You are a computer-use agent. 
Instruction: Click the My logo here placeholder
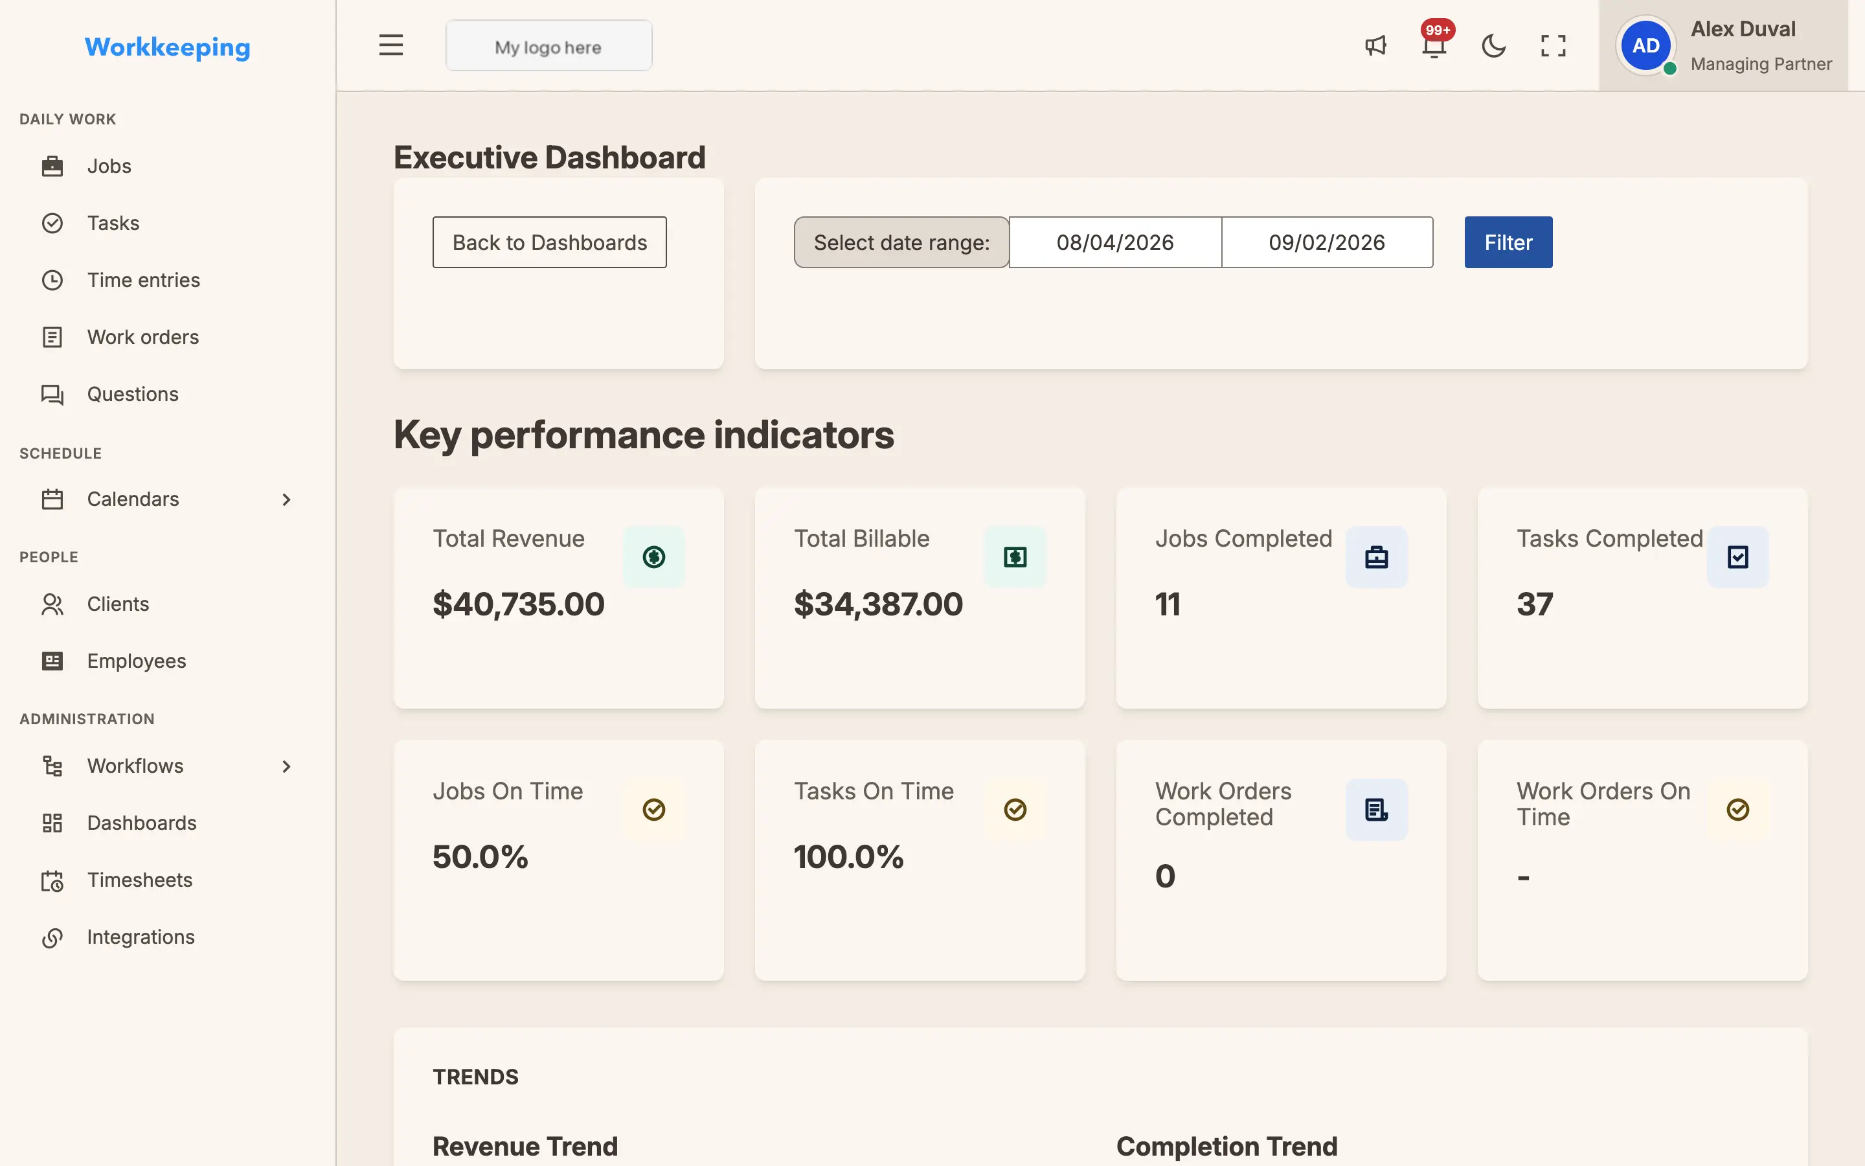(x=548, y=45)
